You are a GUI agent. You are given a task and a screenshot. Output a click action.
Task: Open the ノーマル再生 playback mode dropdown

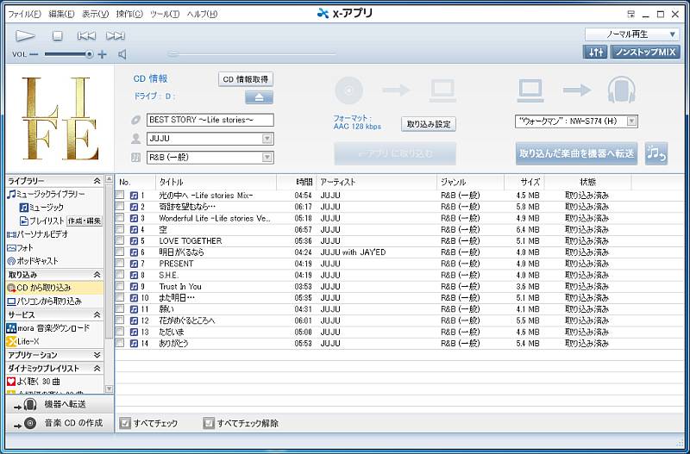click(x=632, y=34)
